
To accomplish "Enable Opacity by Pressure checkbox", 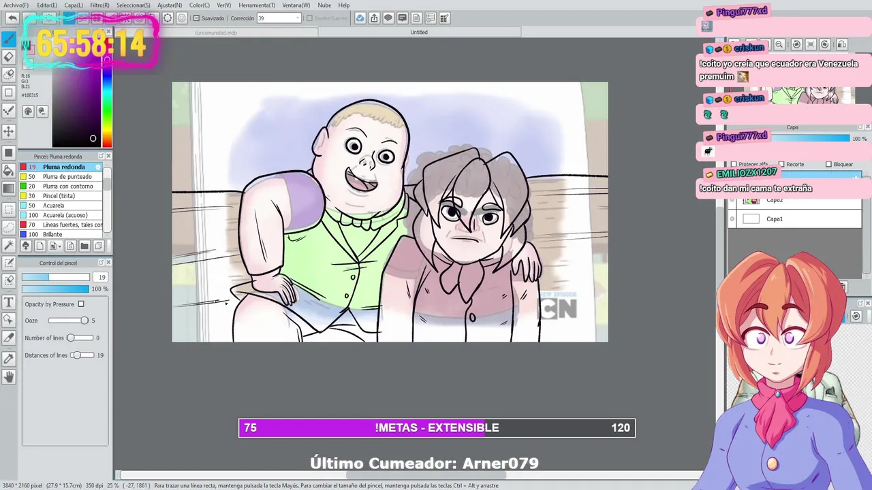I will [81, 304].
